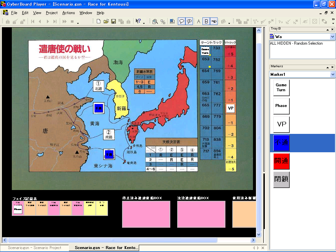Screen dimensions: 336x252
Task: Select the red 開通 marker in Markers list
Action: [x=281, y=161]
